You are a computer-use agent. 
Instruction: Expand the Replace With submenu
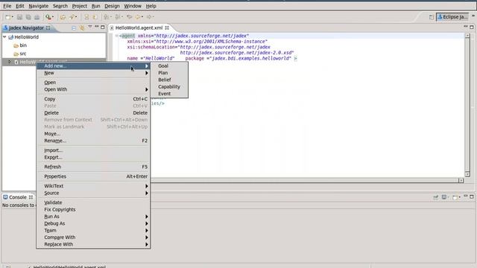click(93, 244)
